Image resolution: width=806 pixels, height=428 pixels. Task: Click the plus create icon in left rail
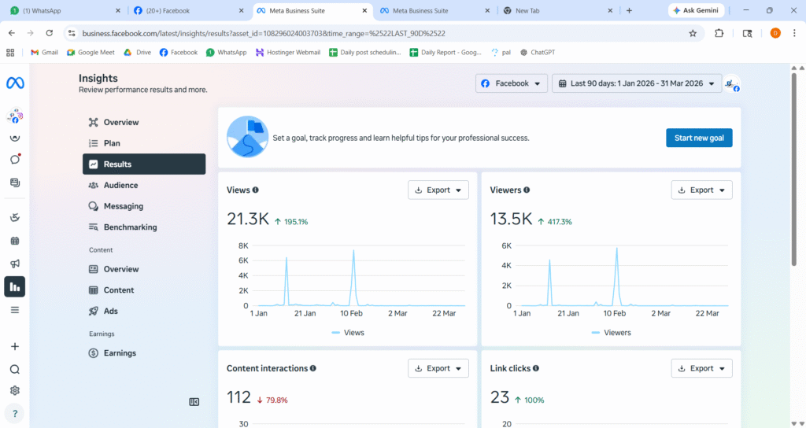tap(14, 346)
